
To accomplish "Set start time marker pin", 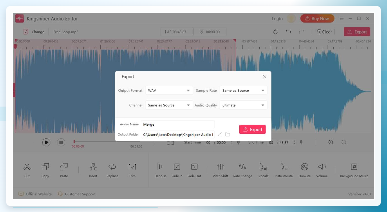I will (x=238, y=142).
